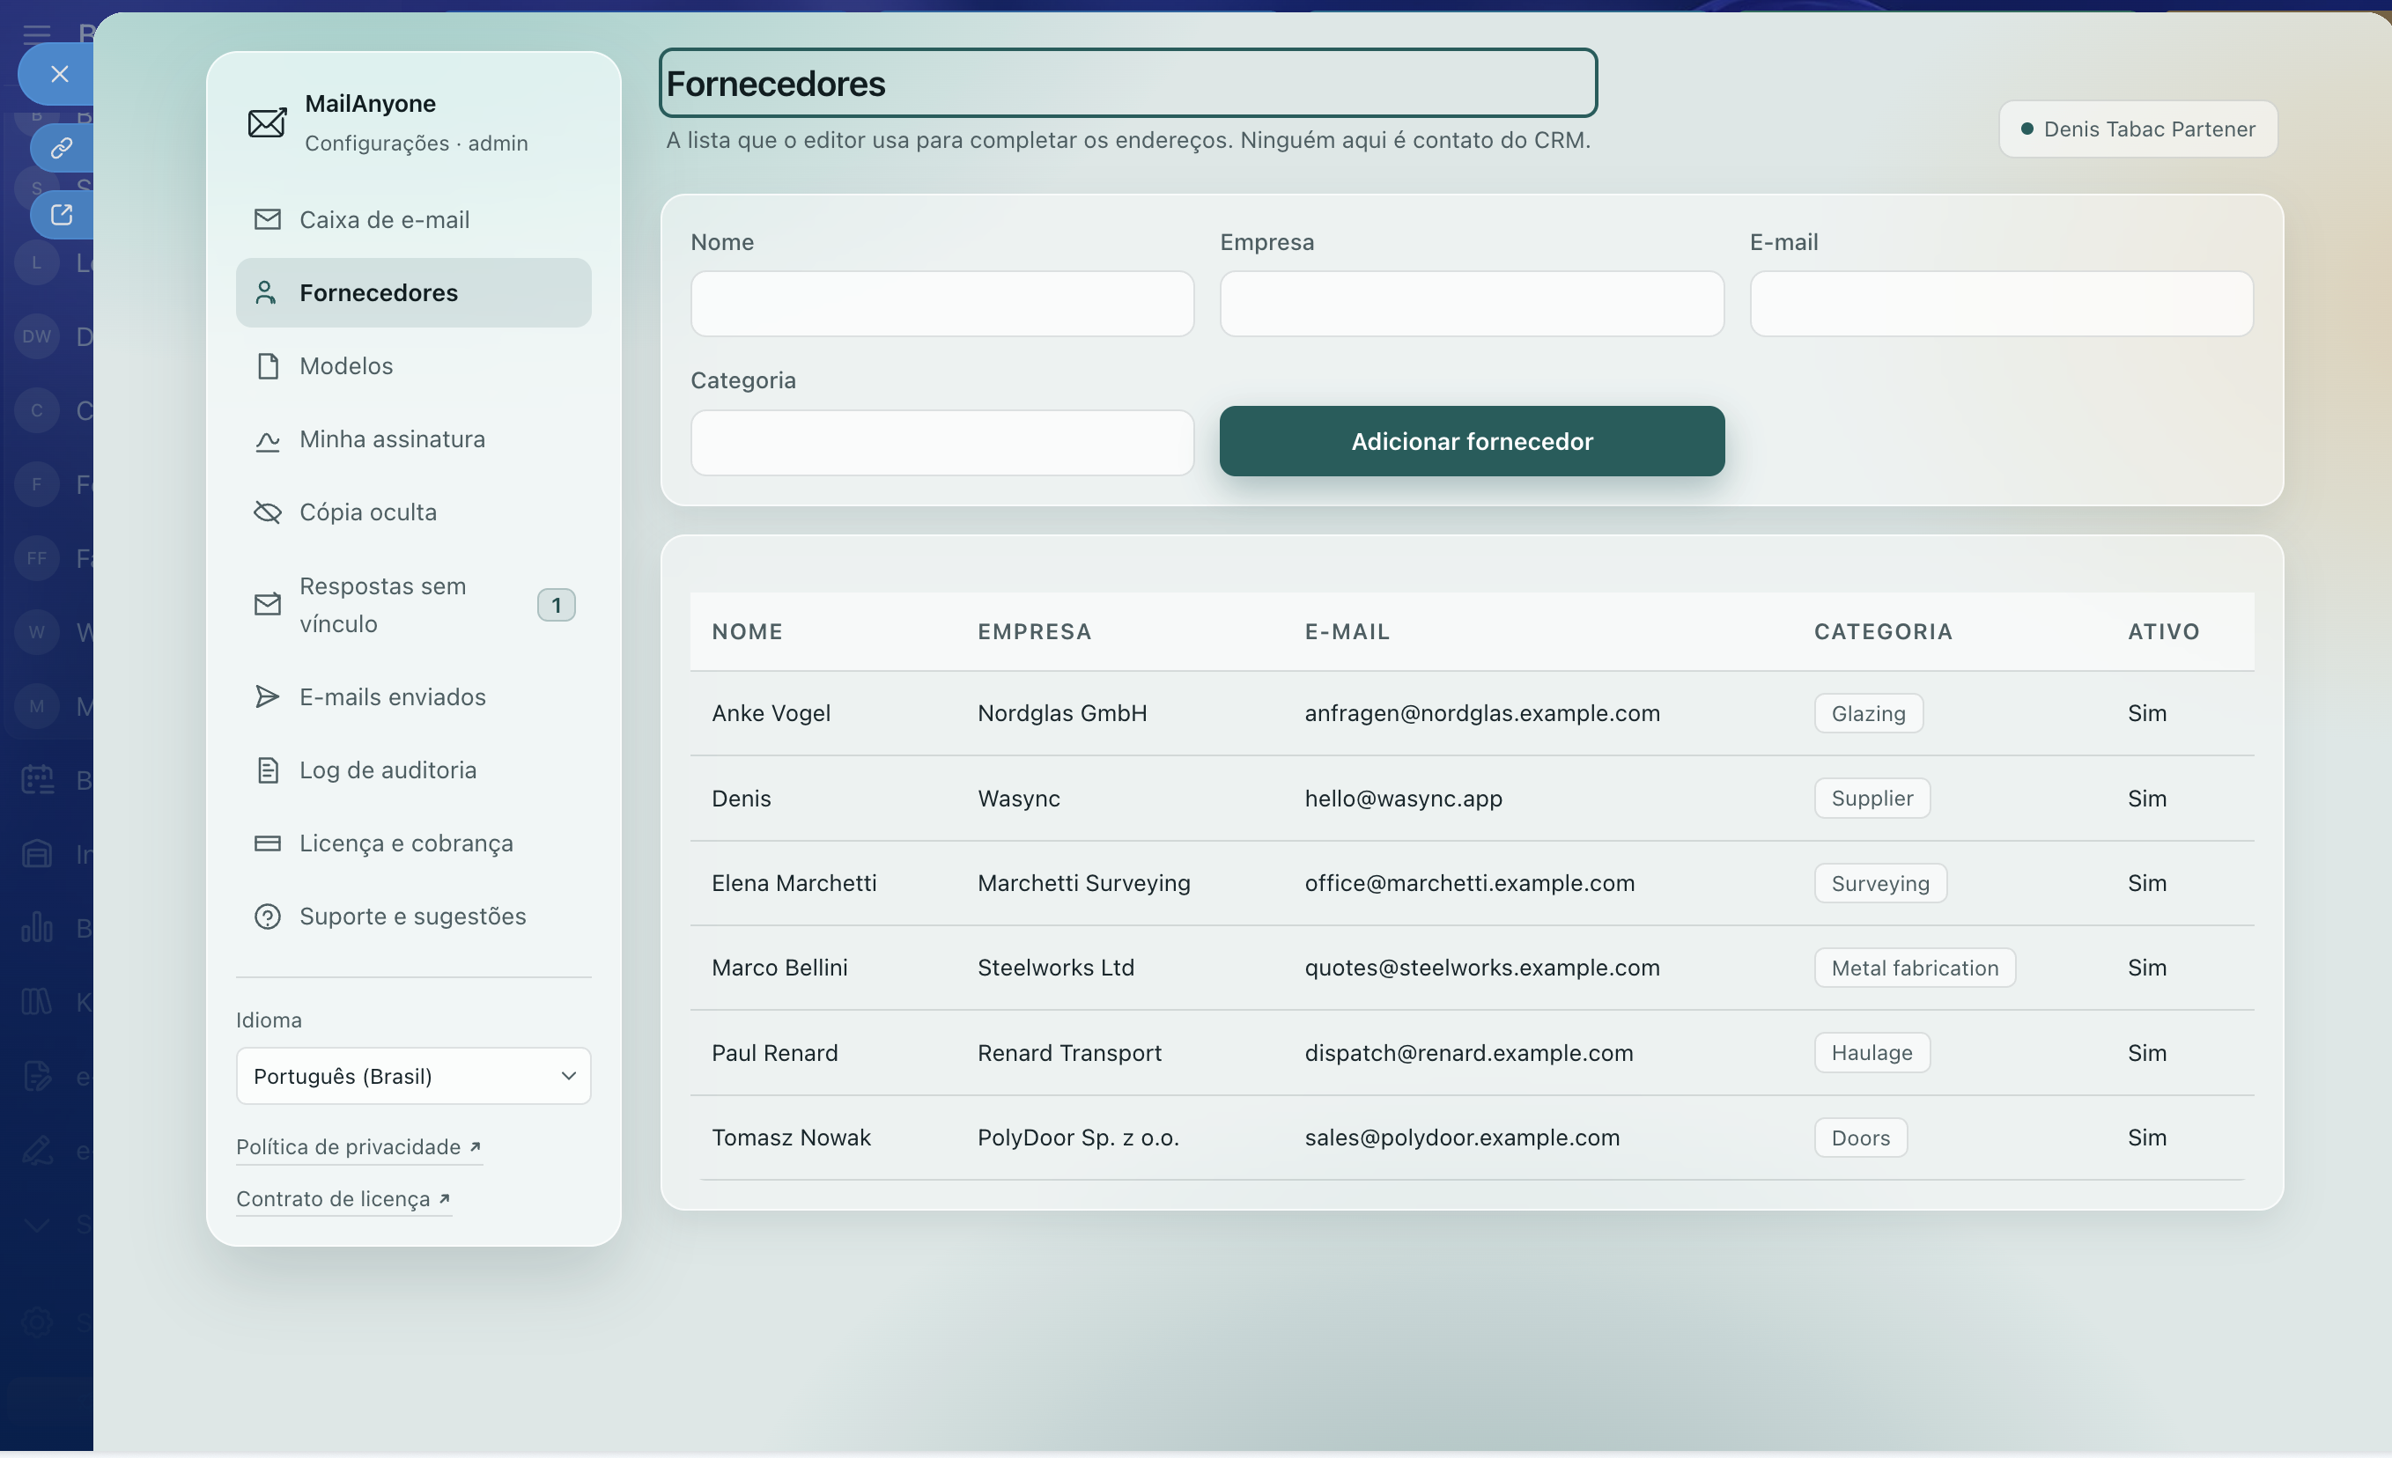Focus the Categoria input field
Image resolution: width=2392 pixels, height=1458 pixels.
pyautogui.click(x=941, y=443)
